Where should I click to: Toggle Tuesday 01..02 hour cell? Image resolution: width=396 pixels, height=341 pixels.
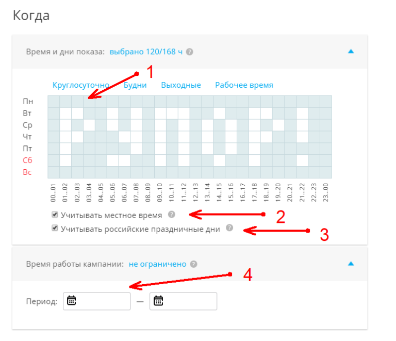coord(65,113)
